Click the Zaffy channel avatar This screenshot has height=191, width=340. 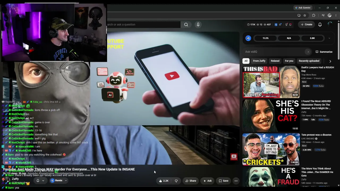pyautogui.click(x=6, y=180)
